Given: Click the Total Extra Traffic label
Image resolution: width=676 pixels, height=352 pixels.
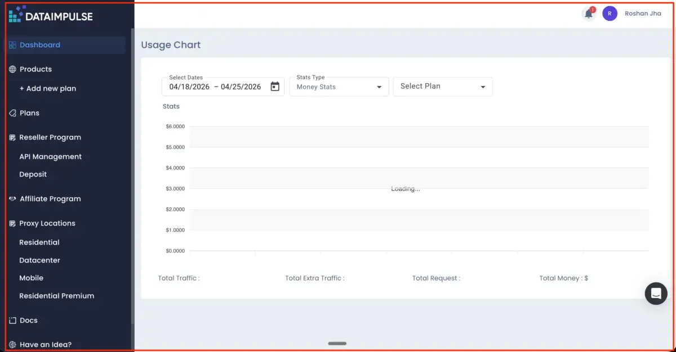Looking at the screenshot, I should (315, 278).
